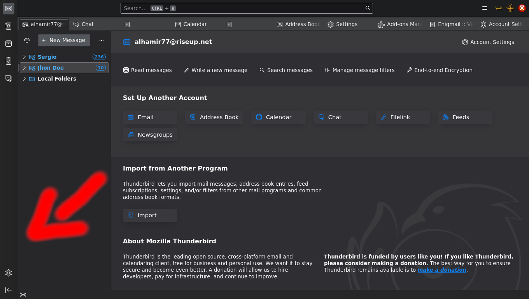Open the hamburger application menu
The height and width of the screenshot is (299, 529).
coord(484,8)
